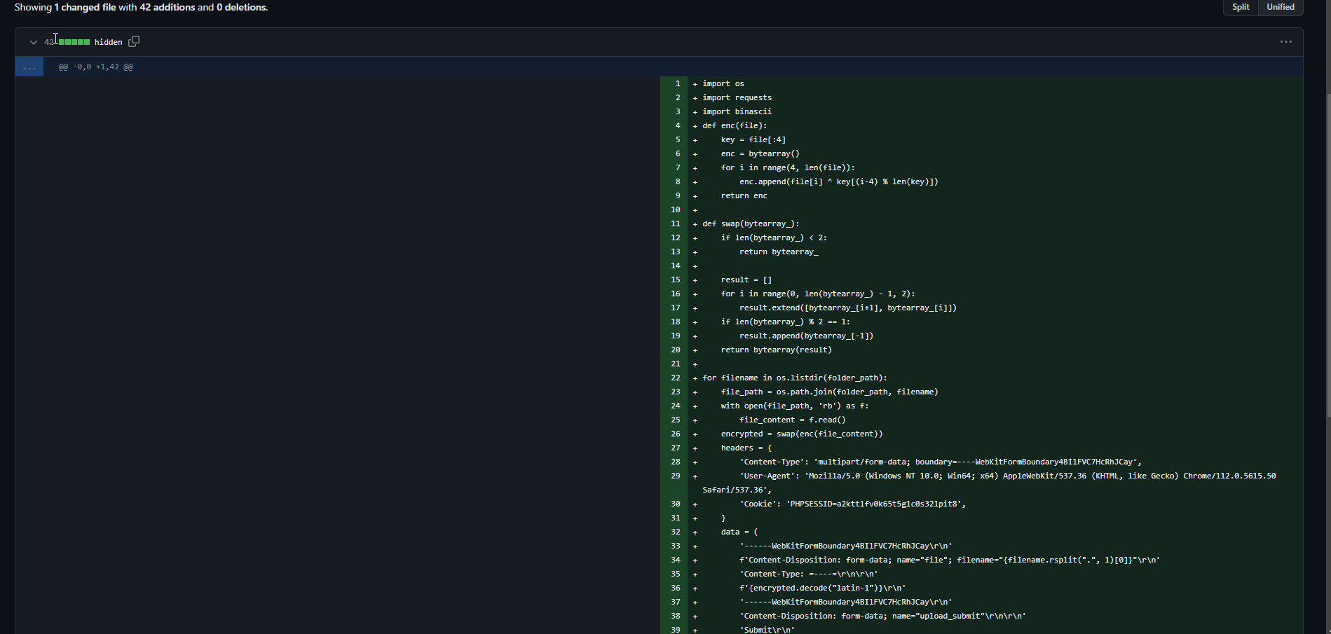The image size is (1331, 634).
Task: Click the 'return bytearray(result)' line
Action: pyautogui.click(x=777, y=350)
